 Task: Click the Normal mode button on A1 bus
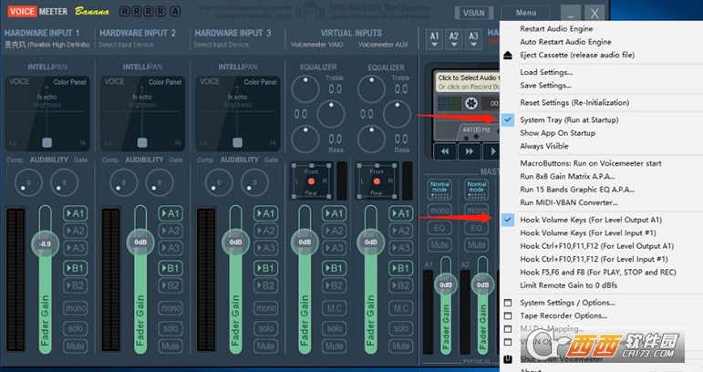[x=439, y=190]
